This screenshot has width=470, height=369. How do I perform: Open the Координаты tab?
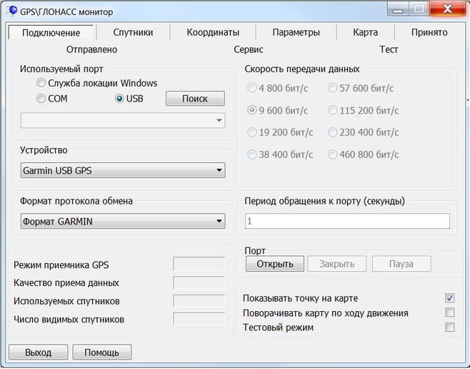[212, 32]
